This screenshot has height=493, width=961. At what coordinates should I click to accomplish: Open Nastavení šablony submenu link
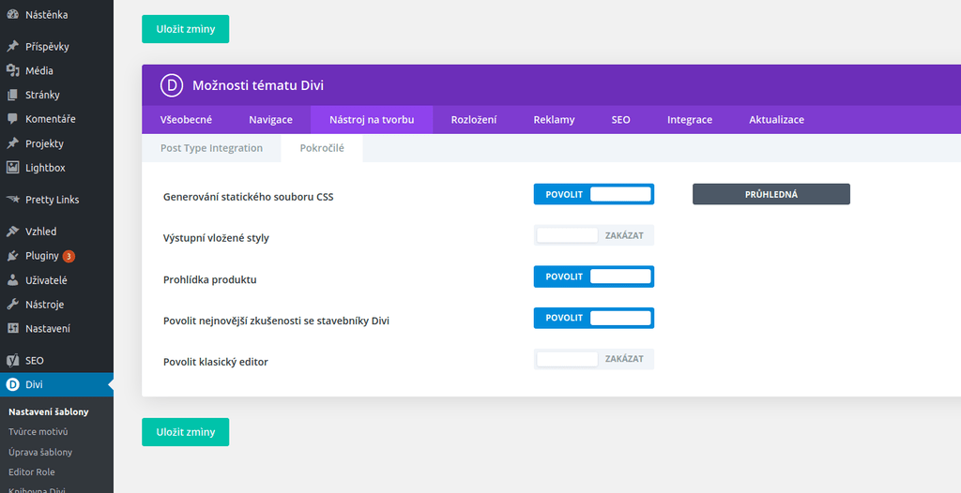pos(49,411)
